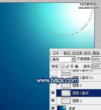Select layer named 图层 2
Viewport: 101px width, 110px height.
(77, 85)
